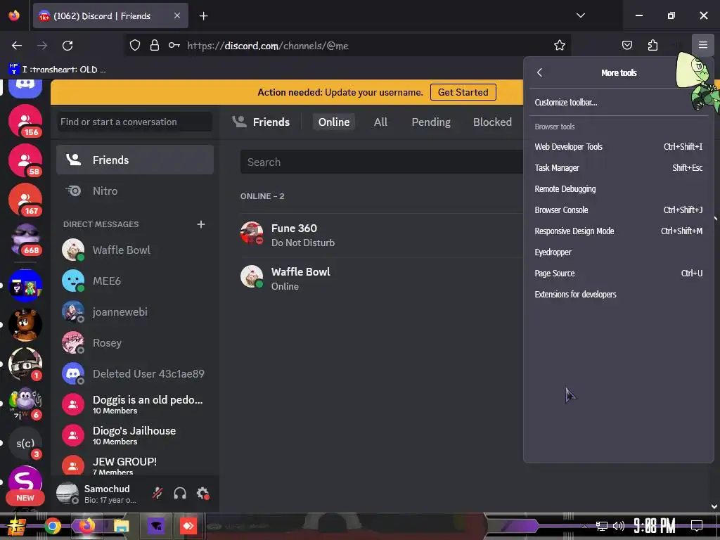Switch to Online friends tab
Viewport: 720px width, 540px height.
pos(334,122)
